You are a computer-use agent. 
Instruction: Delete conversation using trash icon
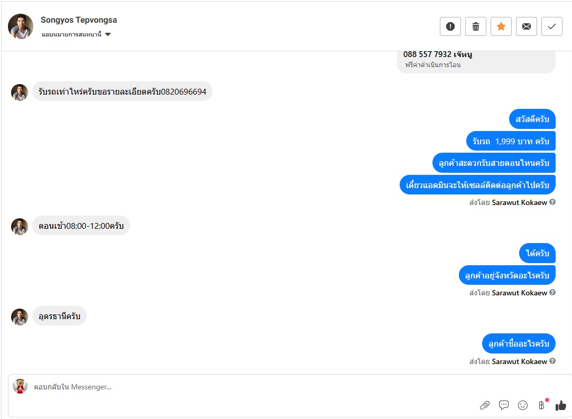point(476,26)
